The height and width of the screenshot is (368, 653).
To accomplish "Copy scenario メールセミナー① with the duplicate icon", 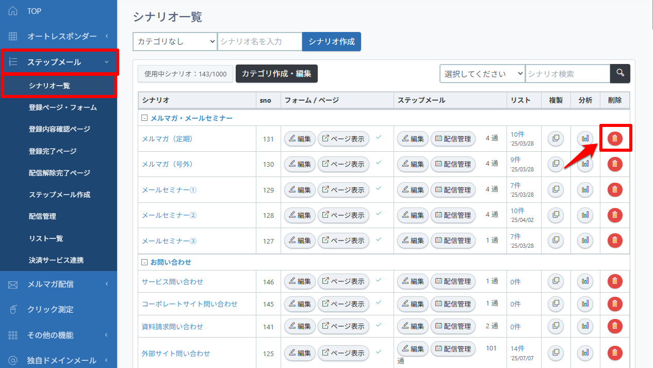I will click(556, 190).
